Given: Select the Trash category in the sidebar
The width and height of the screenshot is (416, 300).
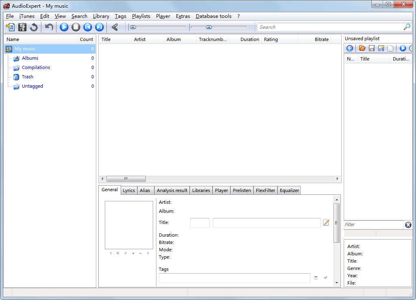Looking at the screenshot, I should (27, 76).
